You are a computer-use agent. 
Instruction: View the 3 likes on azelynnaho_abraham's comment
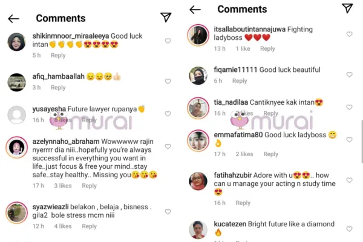click(x=63, y=186)
